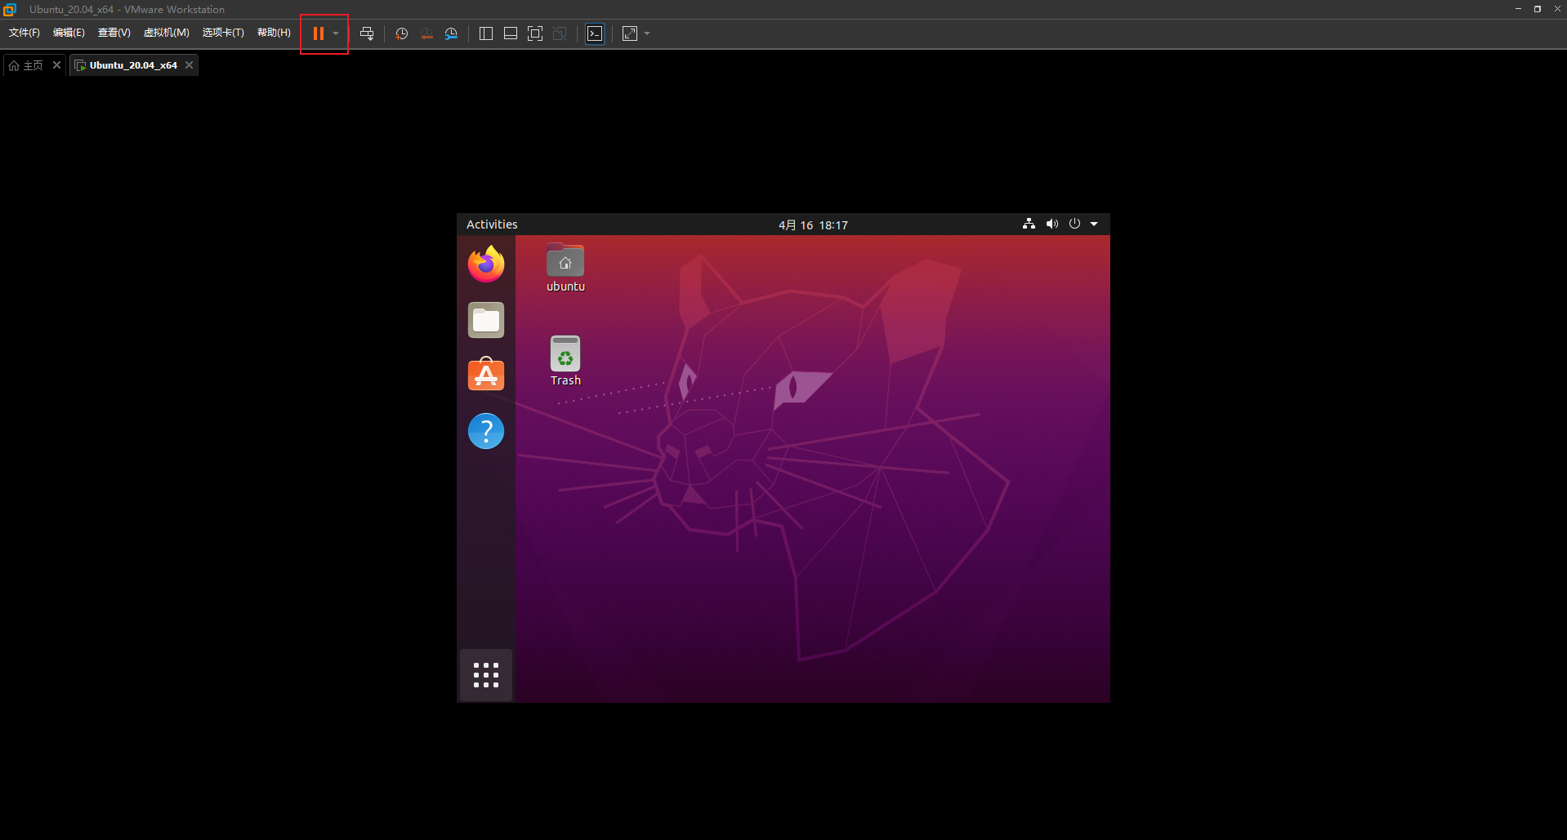Click the VMware Workstation title bar logo
Screen dimensions: 1567x840
[10, 9]
